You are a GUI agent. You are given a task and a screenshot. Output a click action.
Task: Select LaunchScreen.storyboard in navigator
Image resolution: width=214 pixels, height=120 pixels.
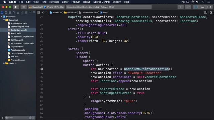[22, 53]
